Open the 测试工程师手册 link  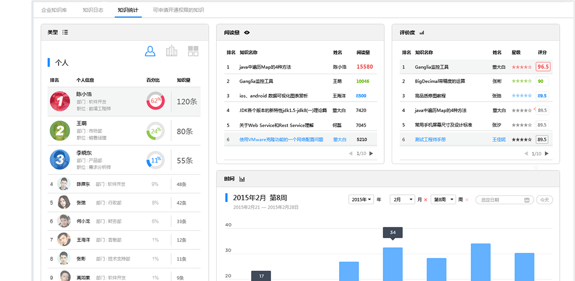tap(430, 139)
